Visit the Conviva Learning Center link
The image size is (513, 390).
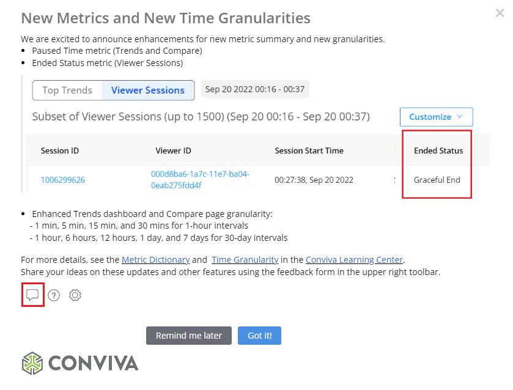pyautogui.click(x=354, y=260)
